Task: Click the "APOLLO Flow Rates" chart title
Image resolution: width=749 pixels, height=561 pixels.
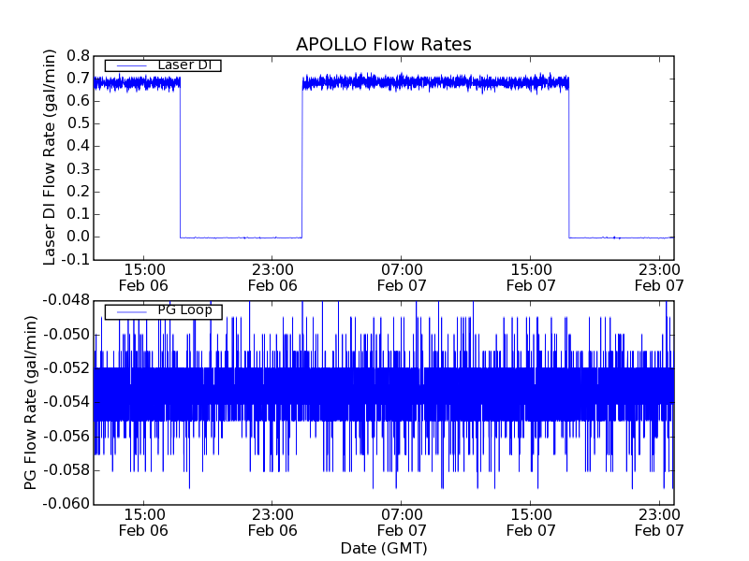Action: click(x=383, y=44)
